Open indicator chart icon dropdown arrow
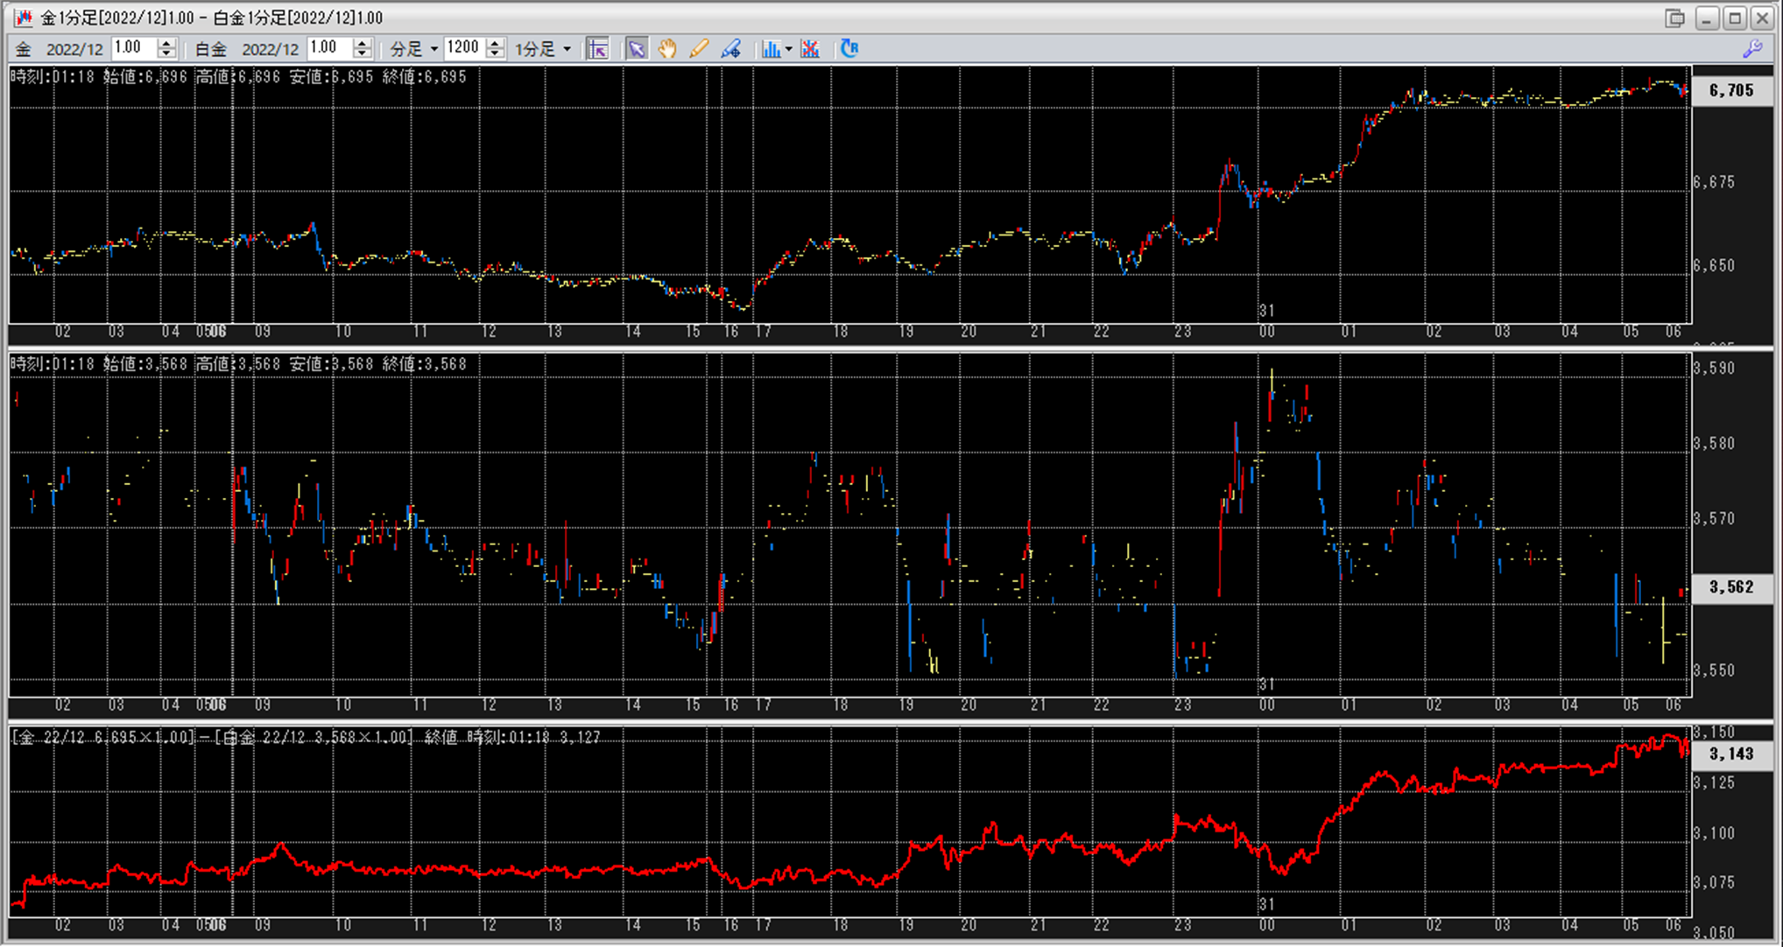Screen dimensions: 1783x947 789,49
